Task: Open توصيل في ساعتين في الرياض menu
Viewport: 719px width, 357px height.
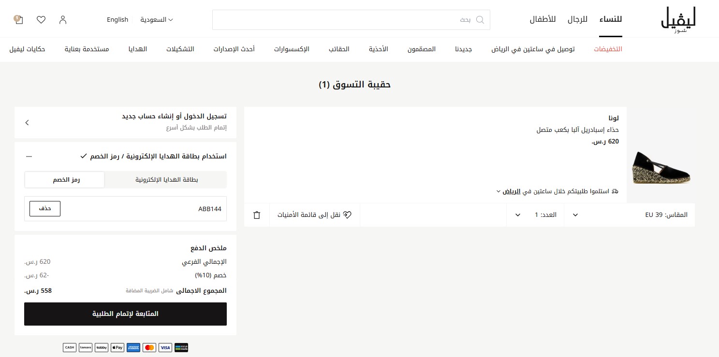Action: tap(533, 49)
